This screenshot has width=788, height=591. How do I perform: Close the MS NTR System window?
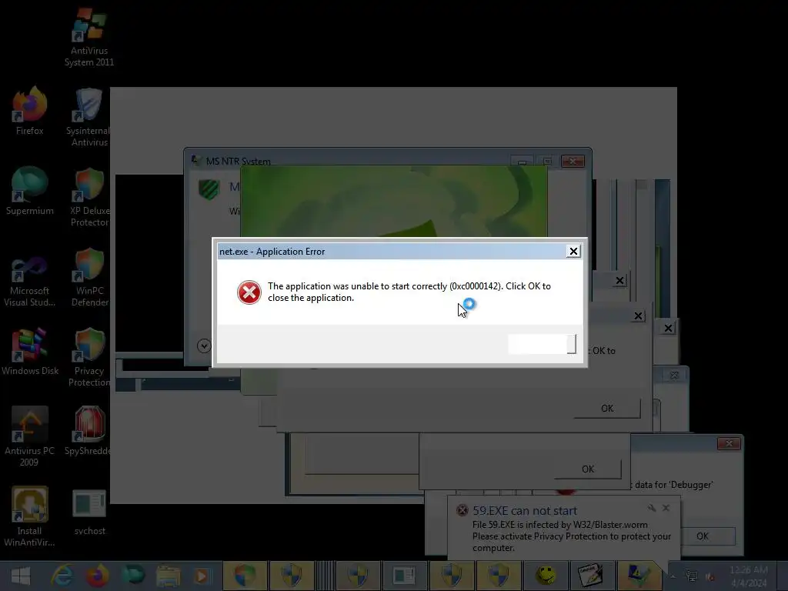[x=573, y=162]
